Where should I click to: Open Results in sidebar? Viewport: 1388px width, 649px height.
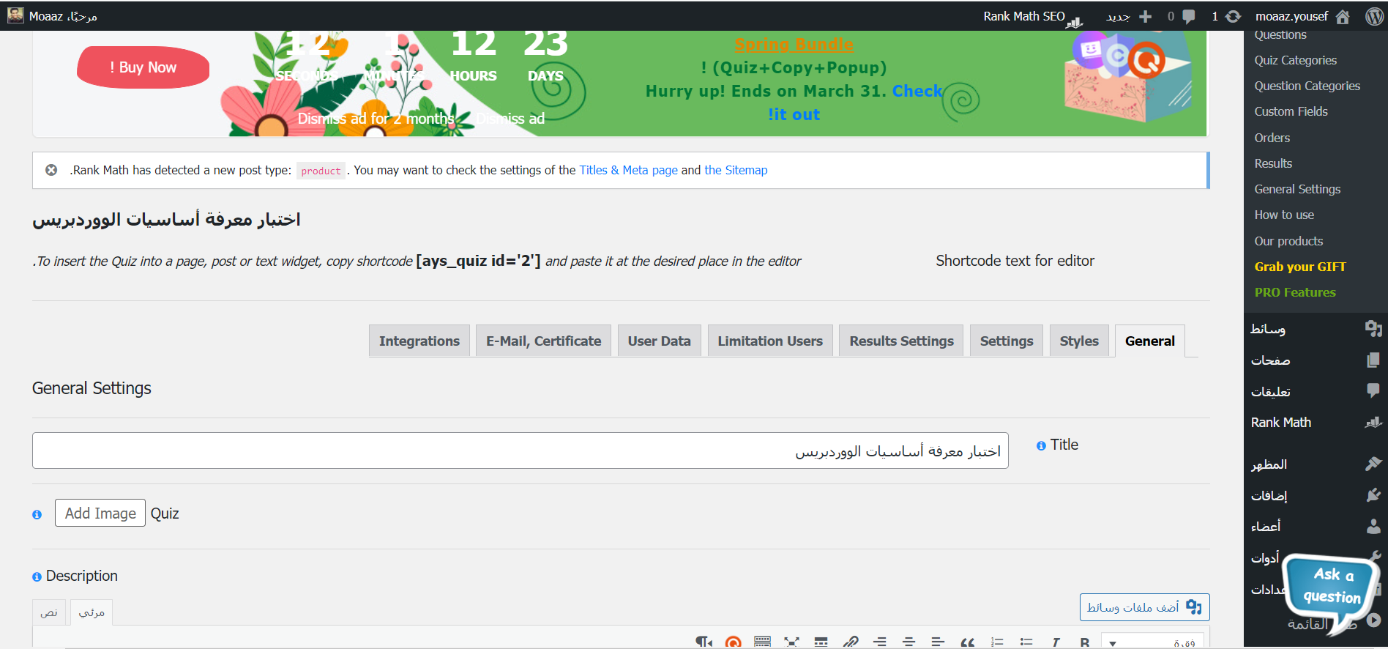click(x=1273, y=163)
